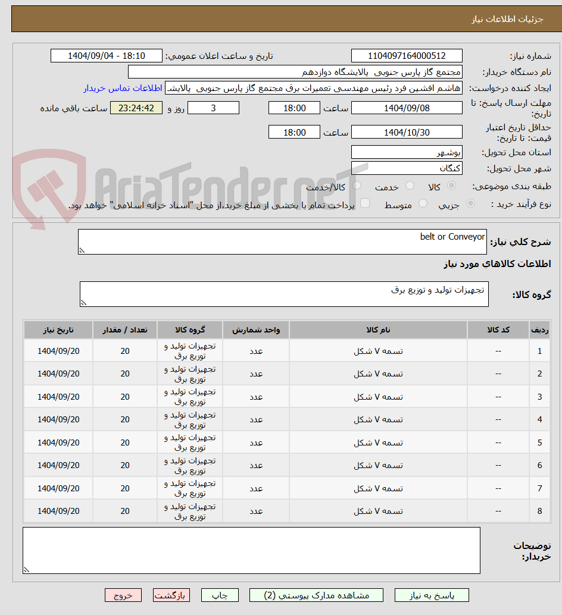Click the ردیف column header
This screenshot has width=562, height=615.
coord(539,330)
